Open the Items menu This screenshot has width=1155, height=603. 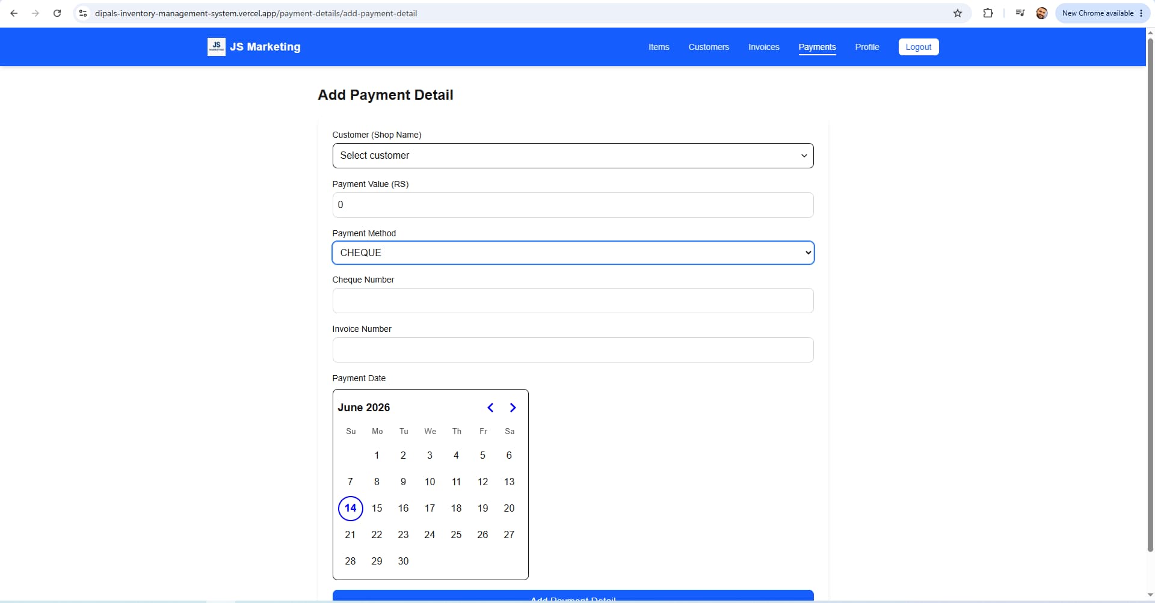click(659, 47)
